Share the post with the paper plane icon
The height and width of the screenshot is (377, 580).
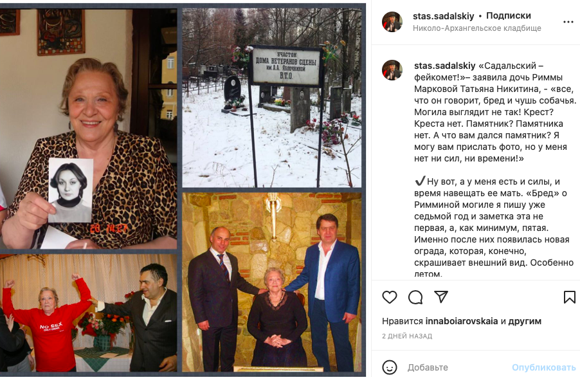tap(441, 297)
